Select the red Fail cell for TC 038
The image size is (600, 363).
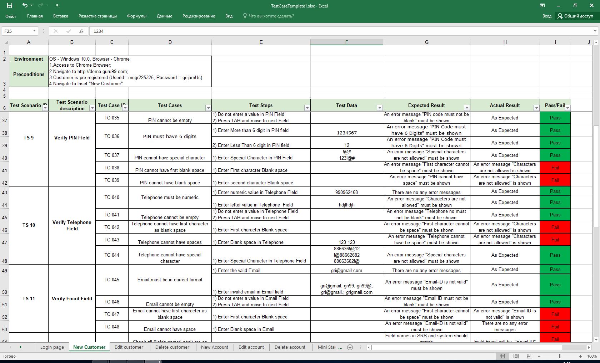pos(555,168)
